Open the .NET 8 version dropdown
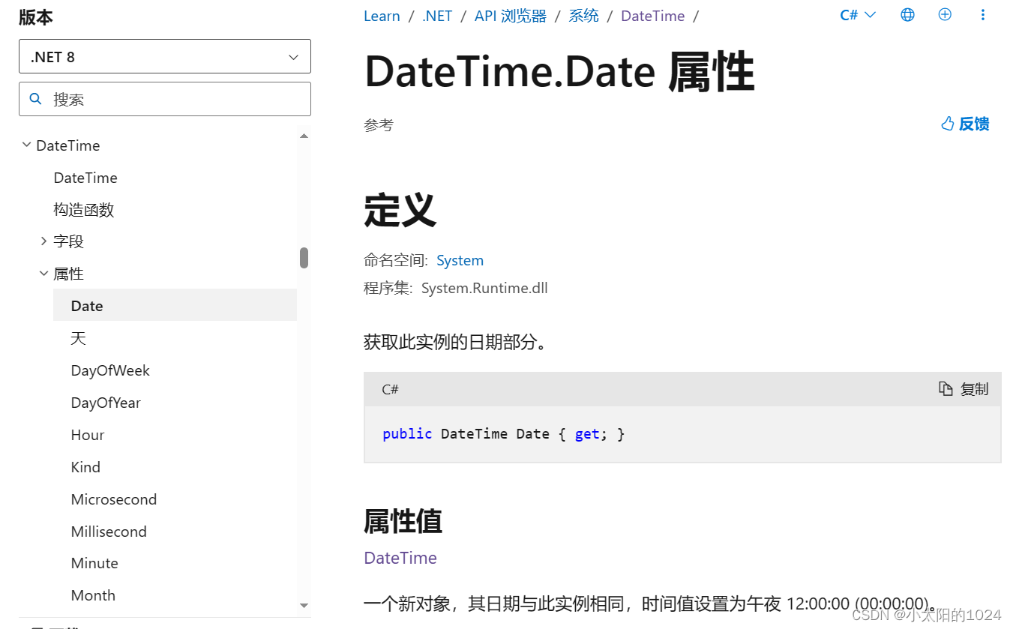The height and width of the screenshot is (629, 1013). (164, 56)
